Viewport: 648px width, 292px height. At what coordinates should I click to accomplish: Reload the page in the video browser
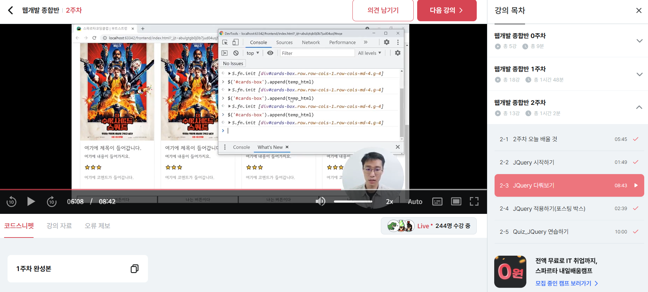click(94, 38)
